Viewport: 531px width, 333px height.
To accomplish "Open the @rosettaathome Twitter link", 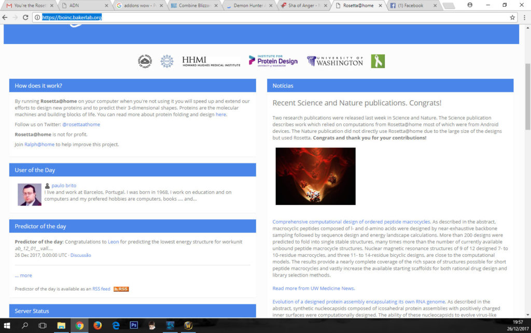I will 81,124.
